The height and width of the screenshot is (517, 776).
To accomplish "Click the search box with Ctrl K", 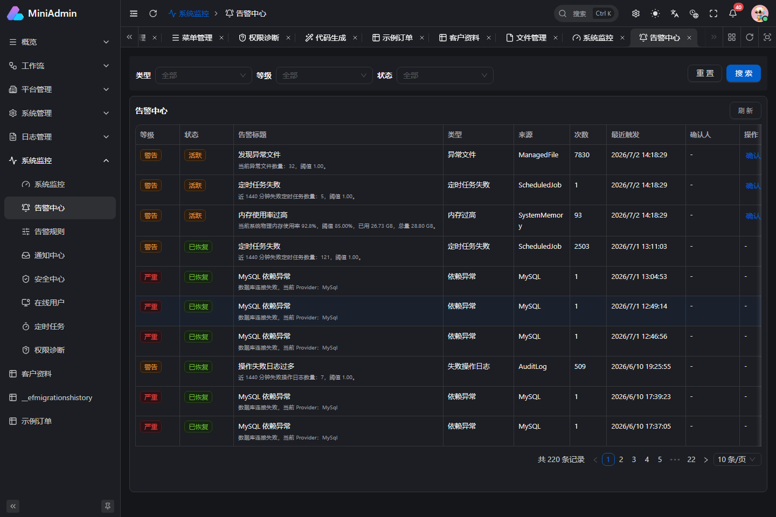I will pyautogui.click(x=586, y=13).
